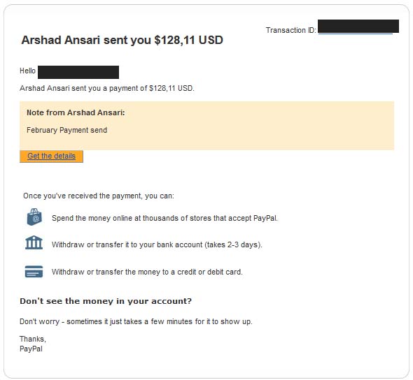Click the Don't worry reassurance sentence
413x380 pixels.
[x=136, y=321]
